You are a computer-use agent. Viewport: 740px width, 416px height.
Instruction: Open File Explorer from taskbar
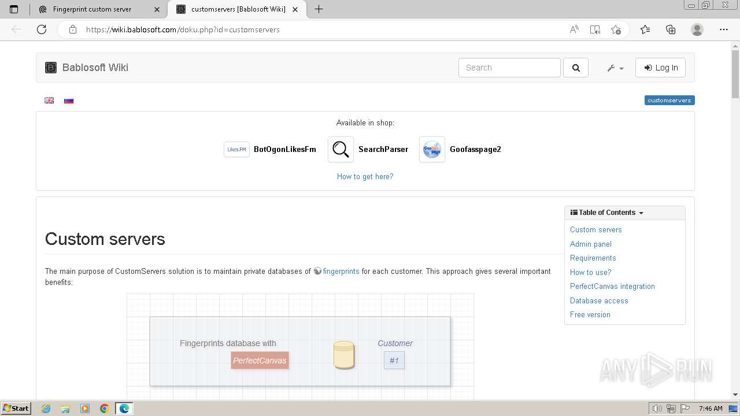[x=65, y=408]
